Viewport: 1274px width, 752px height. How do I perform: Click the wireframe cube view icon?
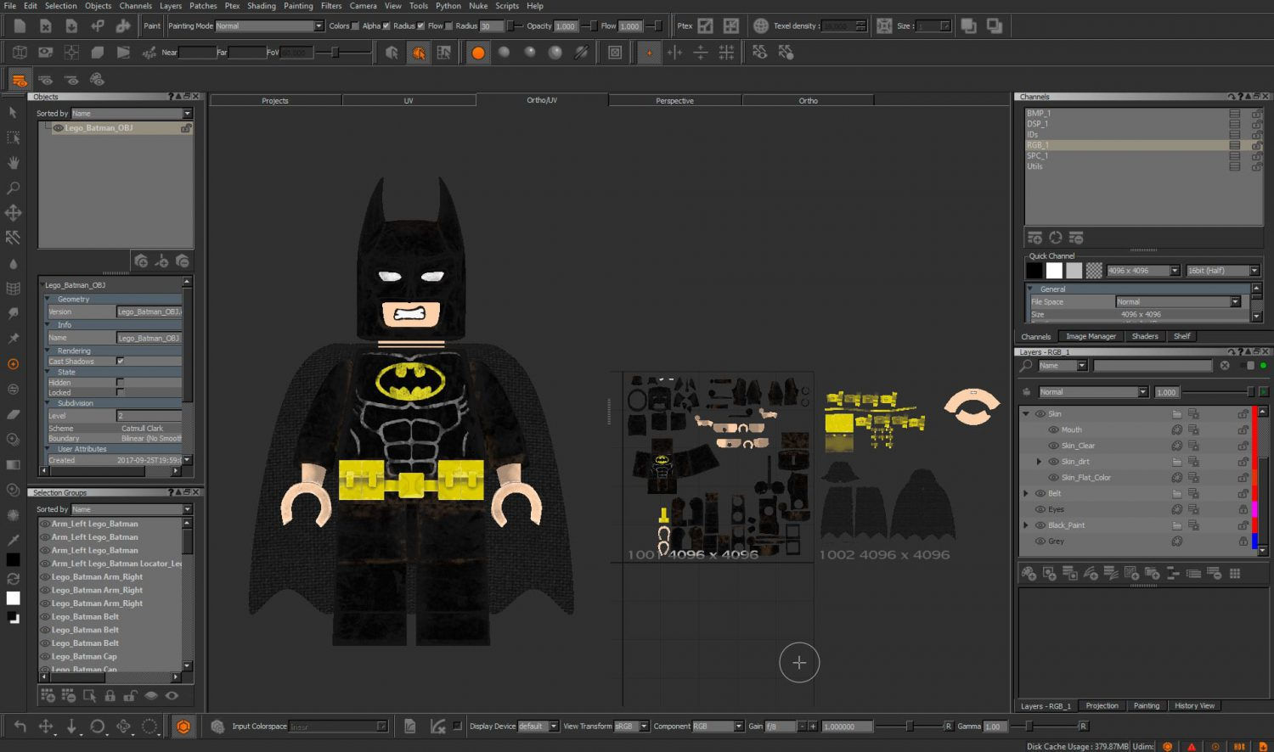(x=20, y=53)
